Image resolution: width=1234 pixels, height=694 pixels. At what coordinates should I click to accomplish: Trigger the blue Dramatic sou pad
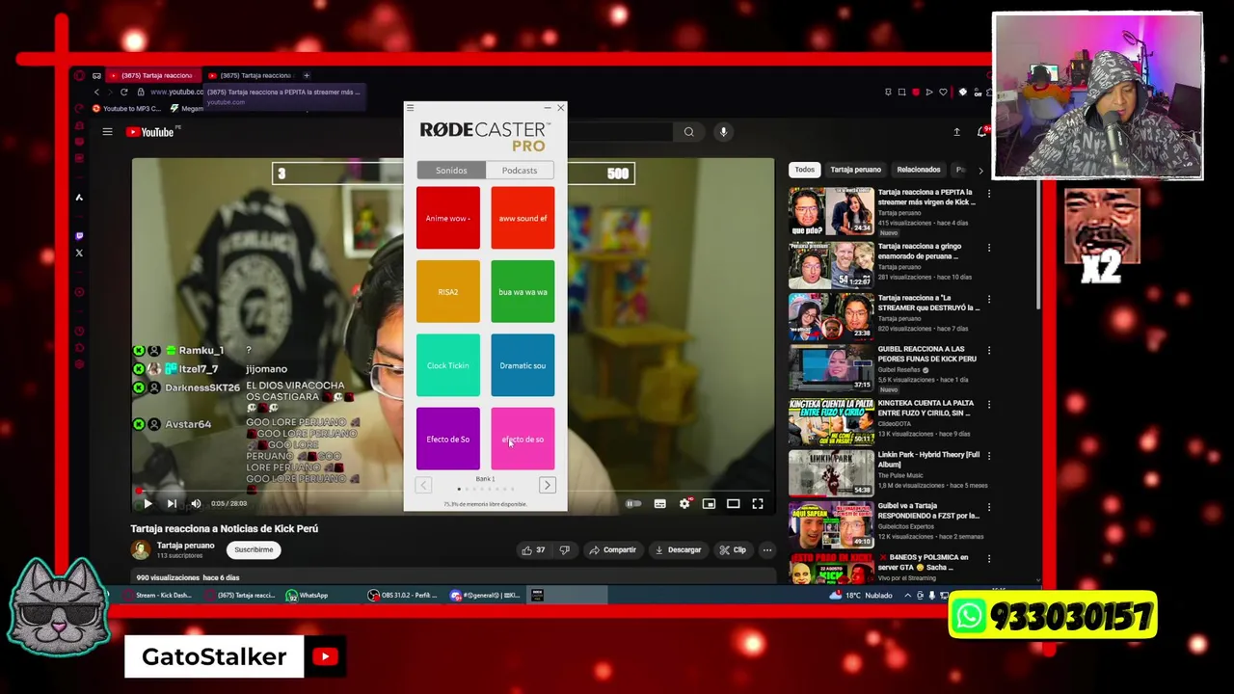point(523,365)
